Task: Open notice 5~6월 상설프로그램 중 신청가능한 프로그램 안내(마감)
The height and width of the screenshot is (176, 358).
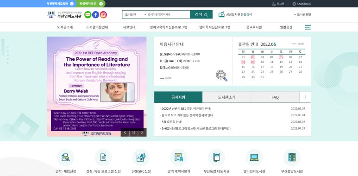Action: pyautogui.click(x=196, y=128)
